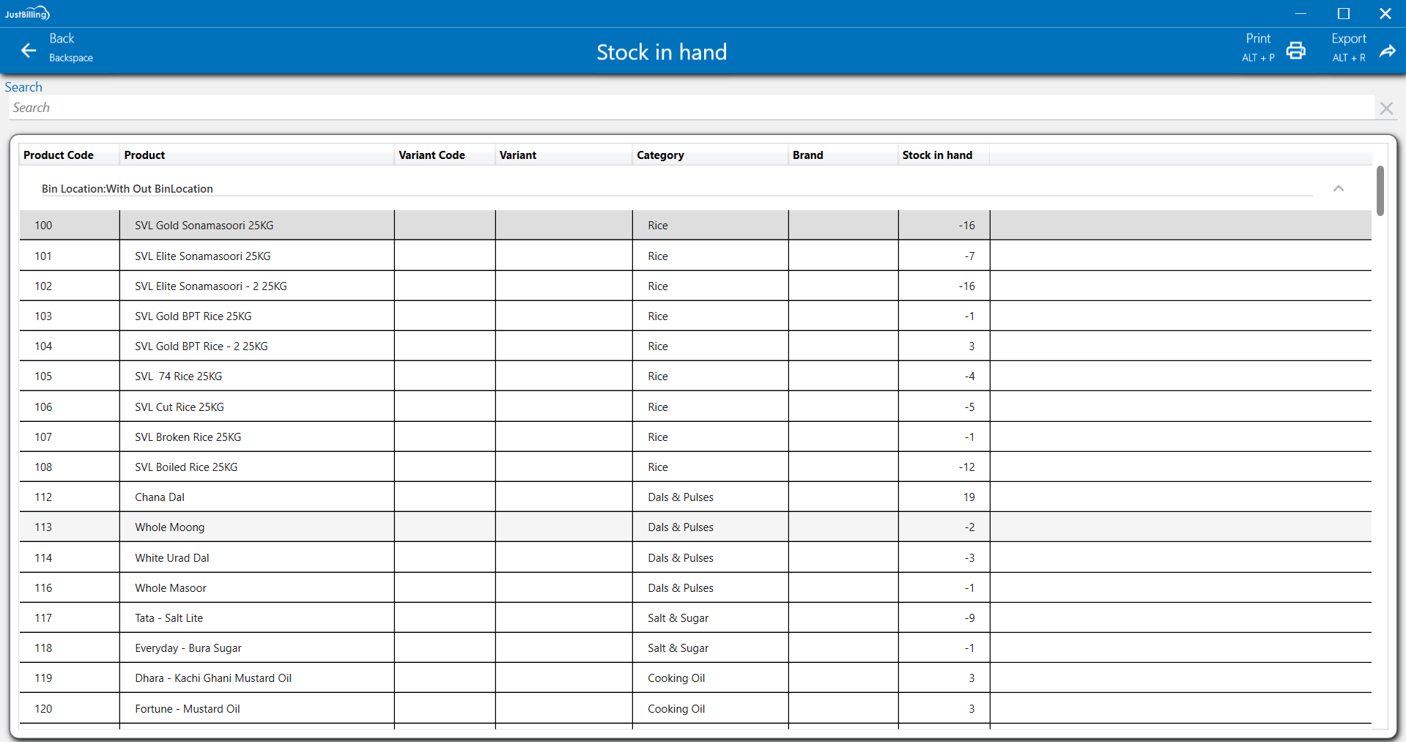Click the Back arrow icon
1406x742 pixels.
(29, 50)
